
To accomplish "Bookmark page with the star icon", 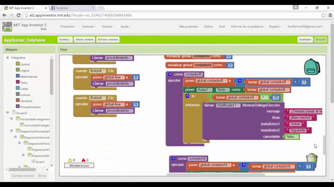I will click(x=323, y=15).
